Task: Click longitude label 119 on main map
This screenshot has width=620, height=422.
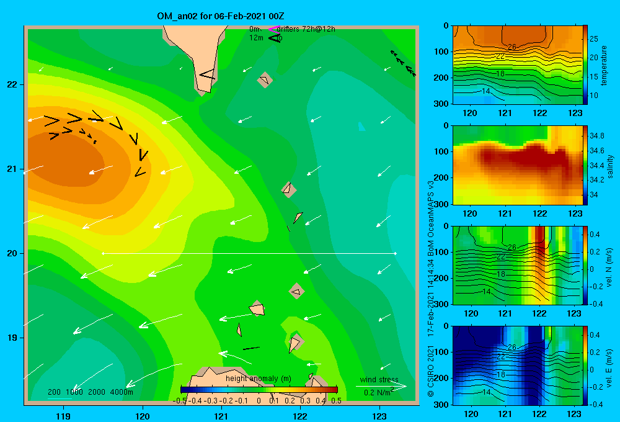Action: (x=63, y=416)
